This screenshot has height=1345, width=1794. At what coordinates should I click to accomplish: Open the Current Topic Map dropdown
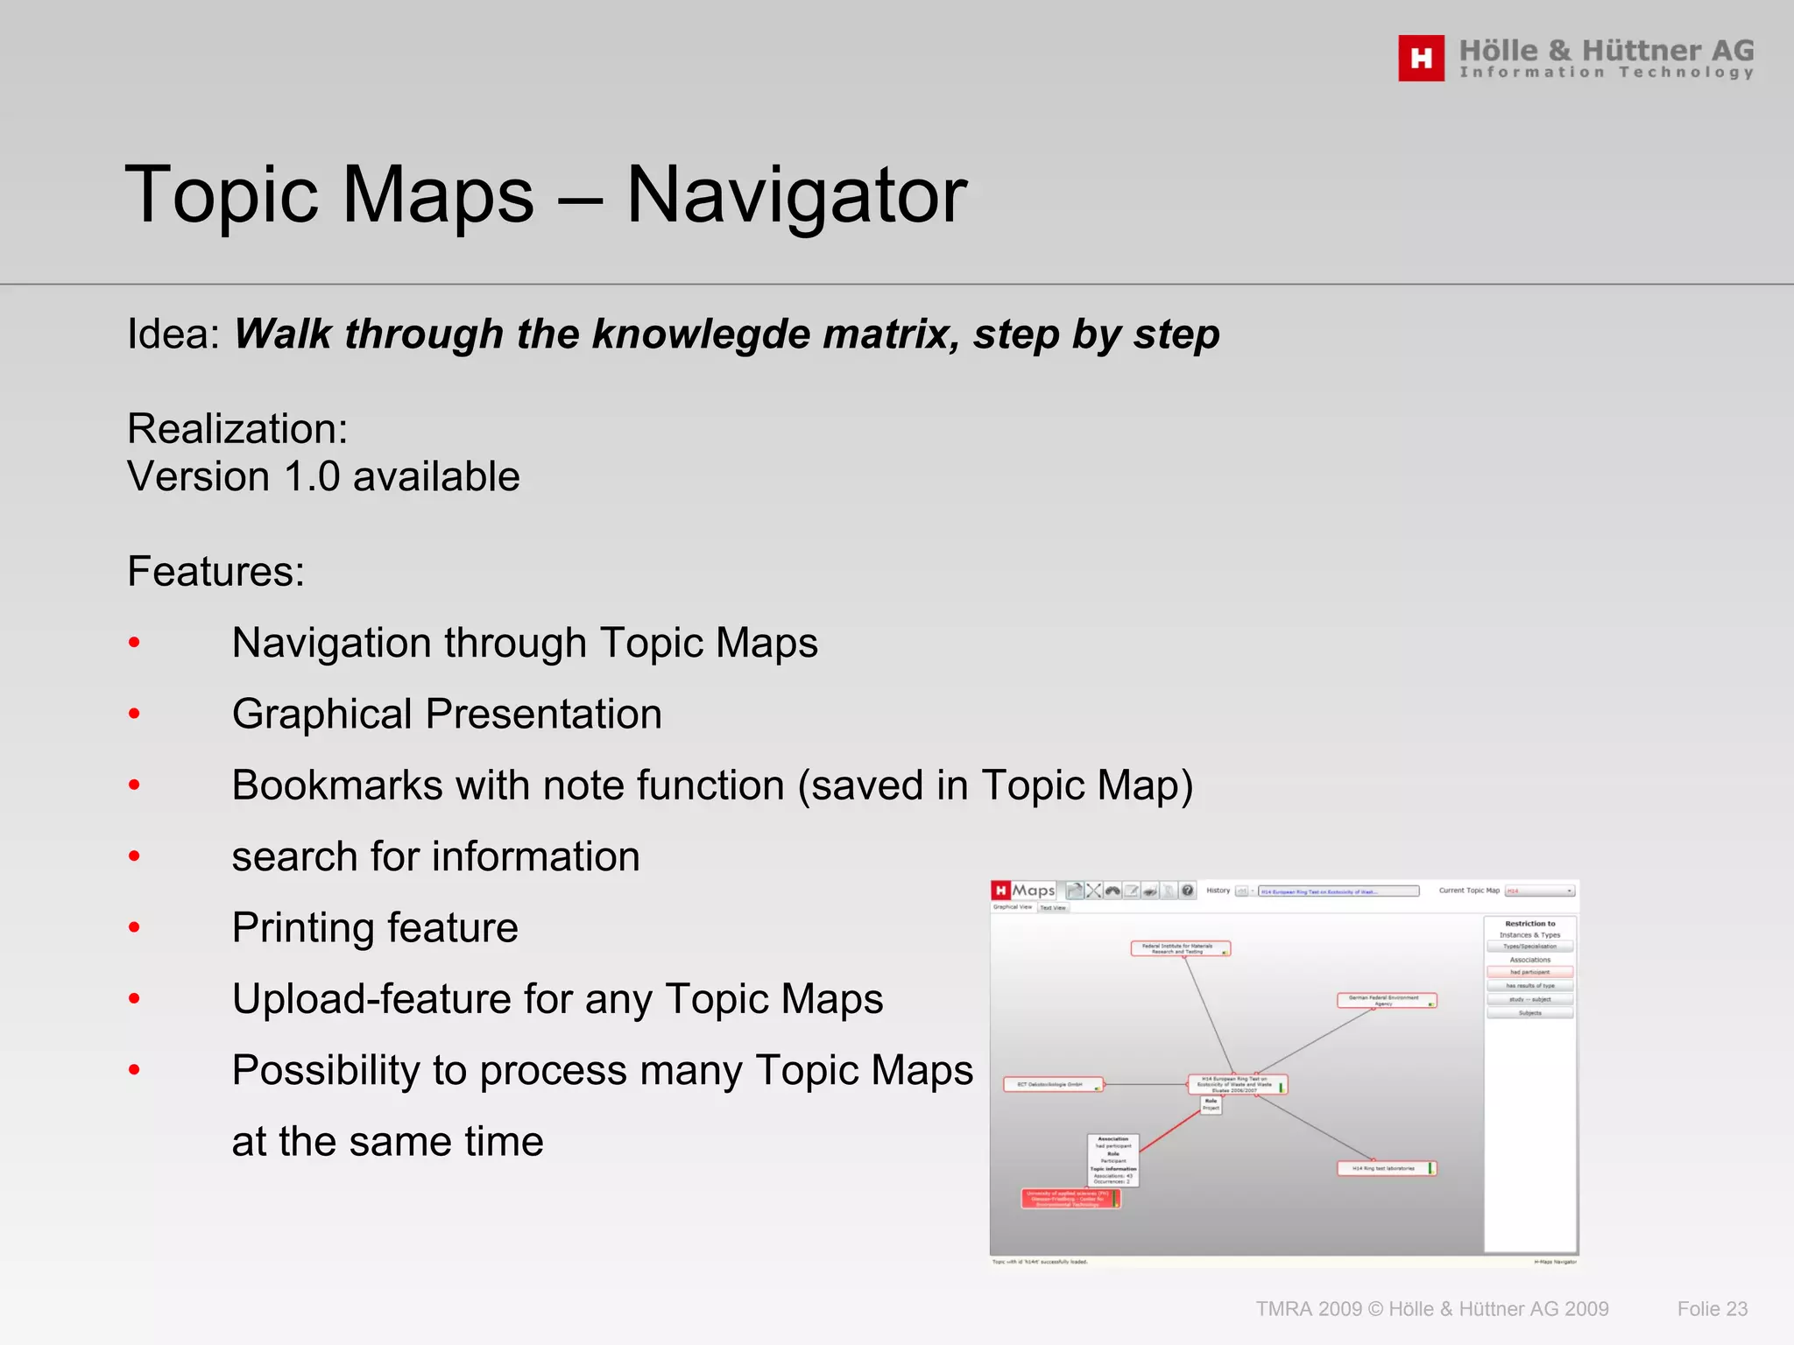pos(1540,891)
